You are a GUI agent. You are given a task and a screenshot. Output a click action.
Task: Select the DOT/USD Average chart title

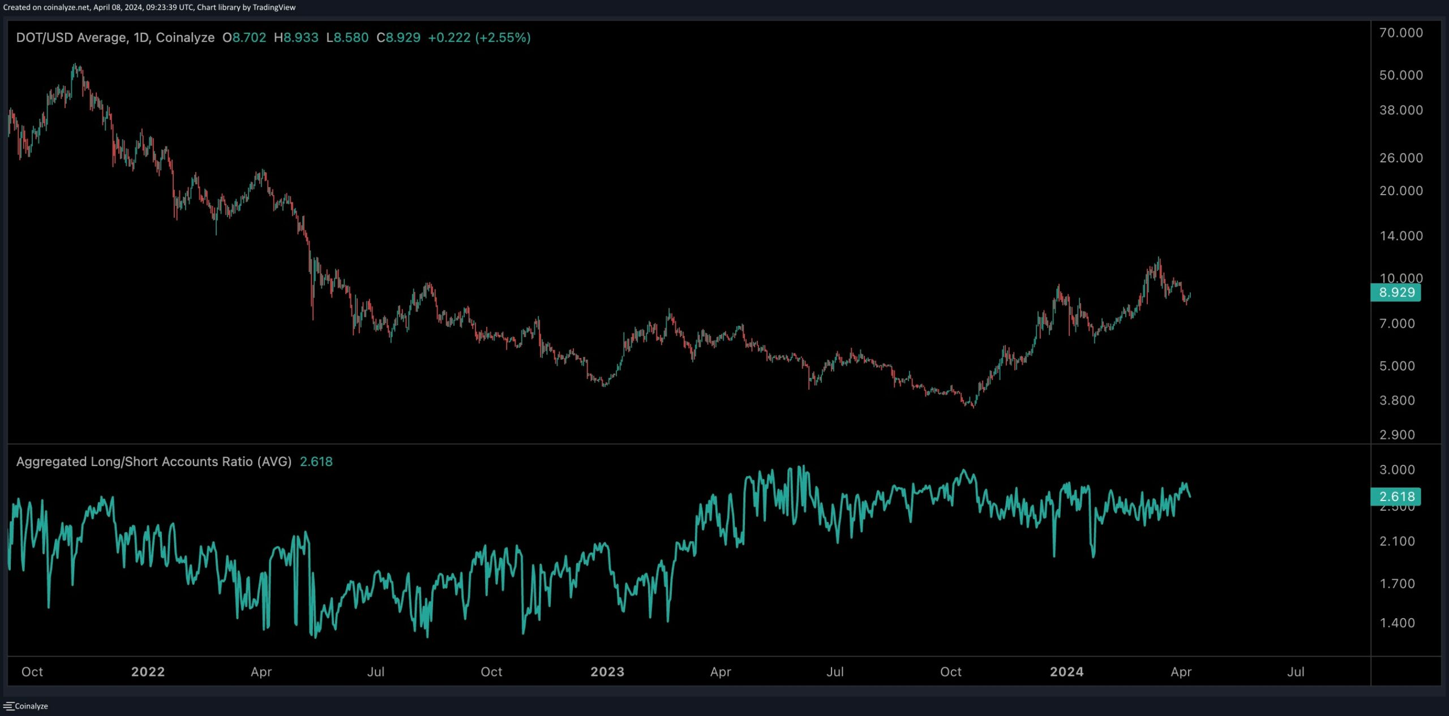tap(115, 38)
